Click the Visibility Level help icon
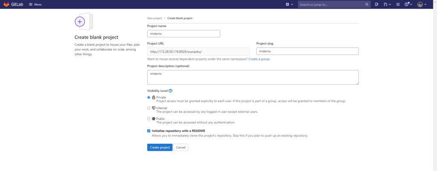This screenshot has height=171, width=437. click(x=171, y=91)
